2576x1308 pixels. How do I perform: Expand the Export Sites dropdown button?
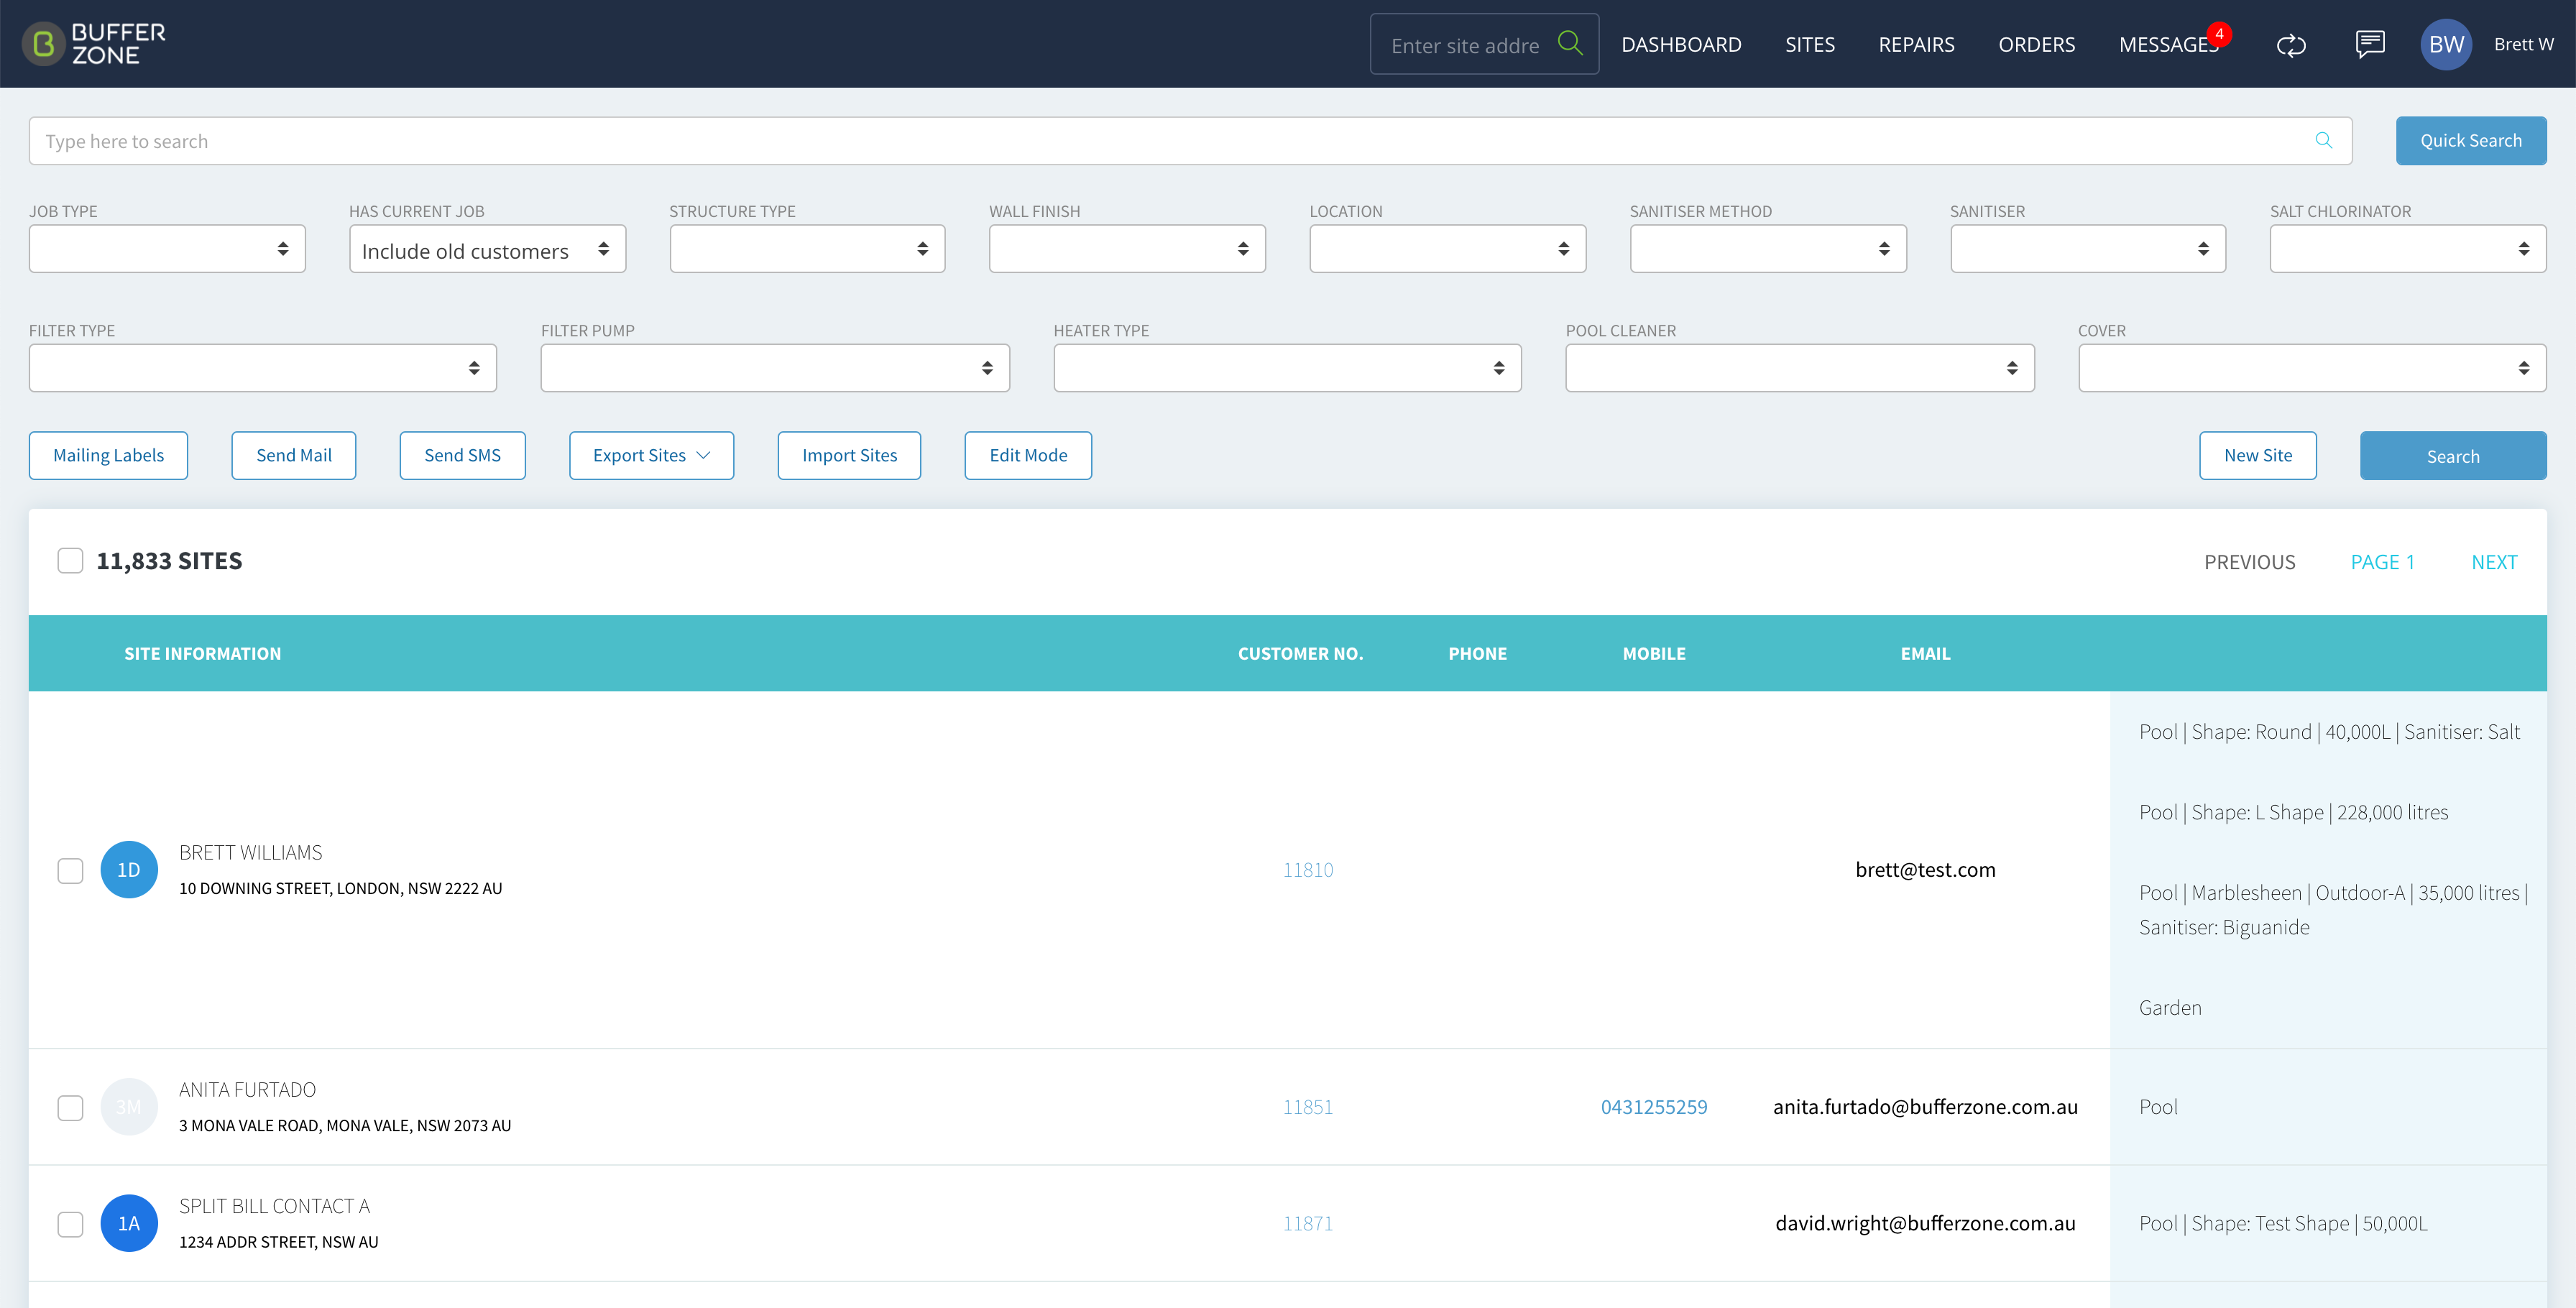click(x=651, y=456)
